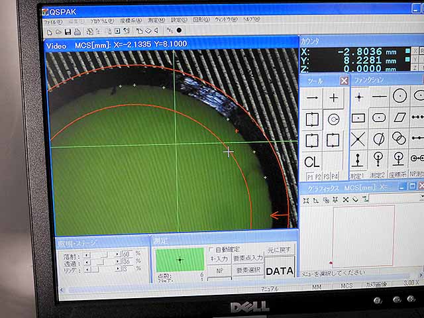This screenshot has height=318, width=424.
Task: Open the 設定(S) menu
Action: tap(179, 20)
